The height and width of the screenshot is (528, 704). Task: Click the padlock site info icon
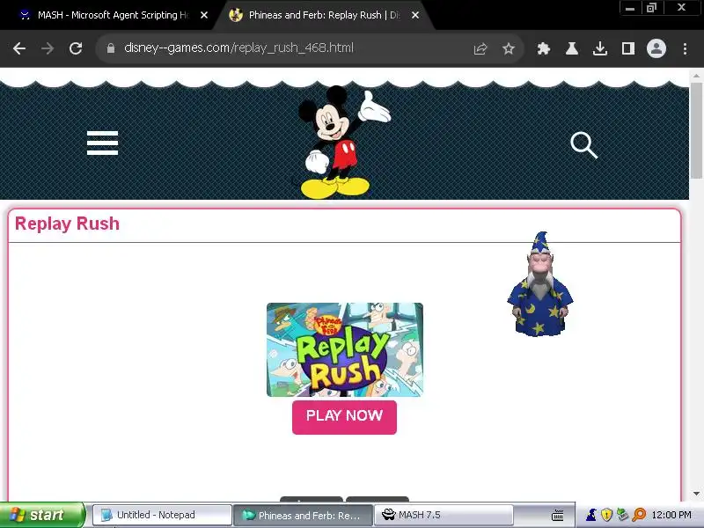coord(111,48)
